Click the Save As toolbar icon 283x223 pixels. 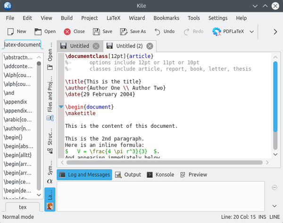coord(124,32)
